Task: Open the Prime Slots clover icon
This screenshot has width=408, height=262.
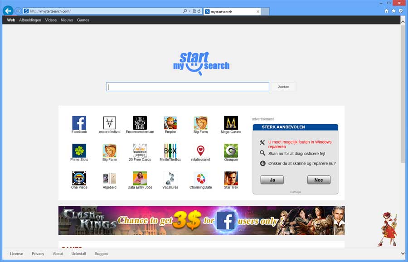Action: click(x=79, y=150)
